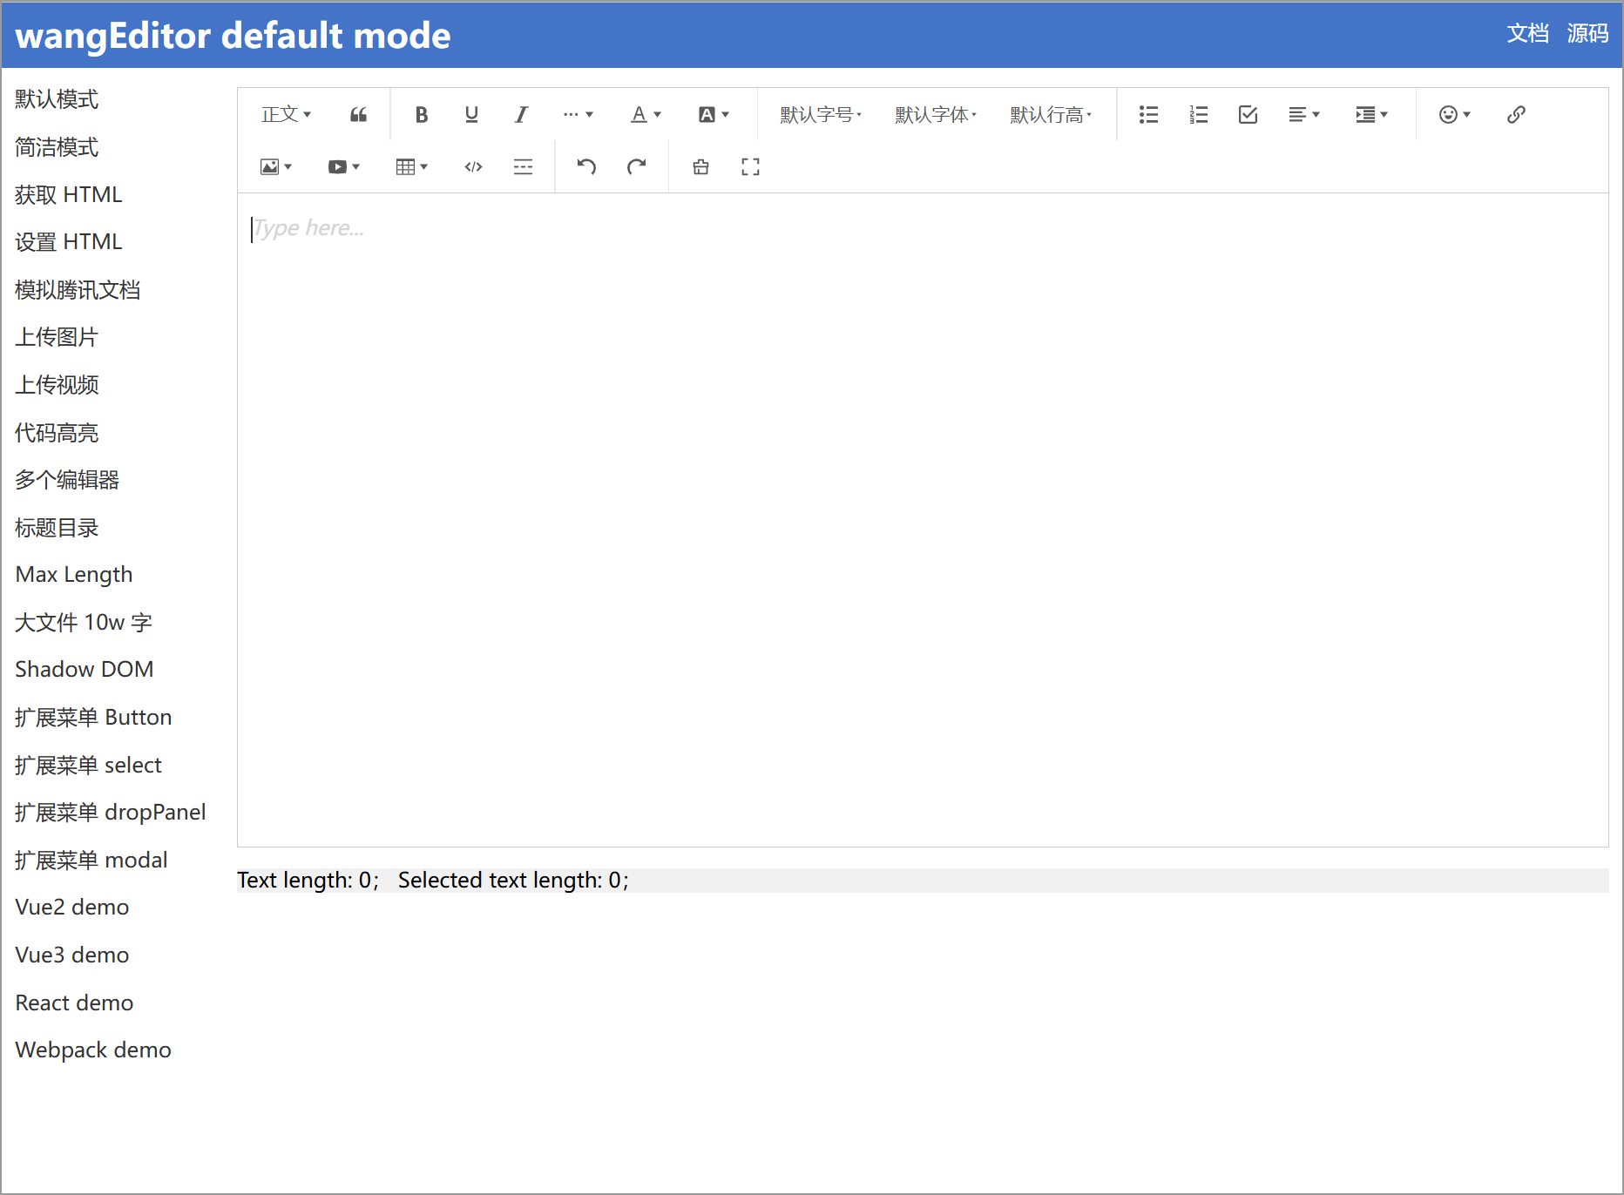Open the 代码高亮 demo
1624x1195 pixels.
[x=57, y=433]
